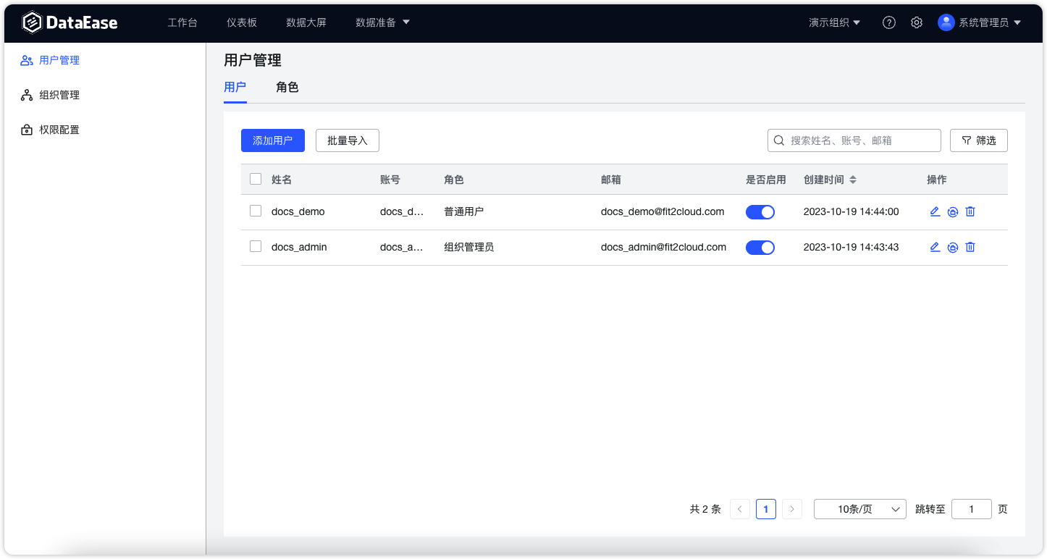The width and height of the screenshot is (1047, 559).
Task: Click the 姓名 column header
Action: [x=282, y=180]
